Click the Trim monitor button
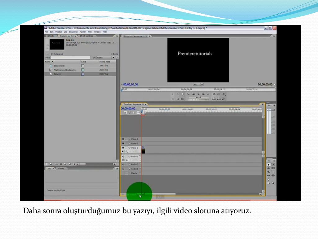 224,99
